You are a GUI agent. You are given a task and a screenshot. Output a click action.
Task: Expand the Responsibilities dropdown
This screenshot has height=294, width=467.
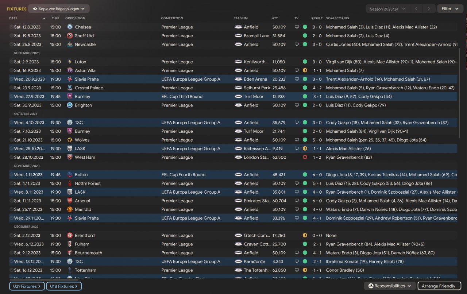click(x=390, y=286)
